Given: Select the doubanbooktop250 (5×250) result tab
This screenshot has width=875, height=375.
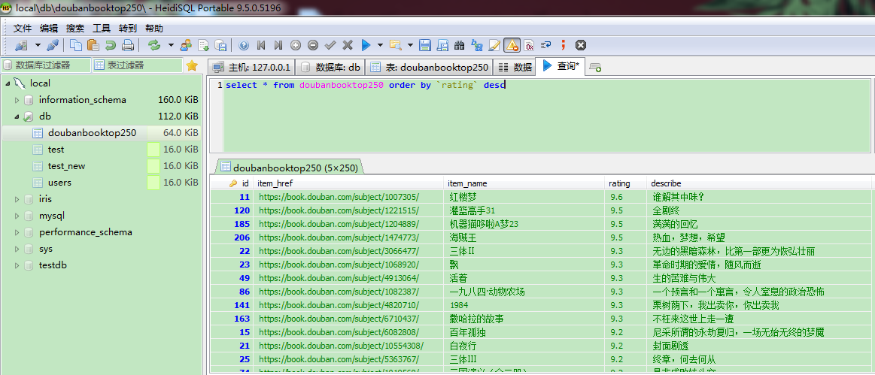Looking at the screenshot, I should point(290,167).
